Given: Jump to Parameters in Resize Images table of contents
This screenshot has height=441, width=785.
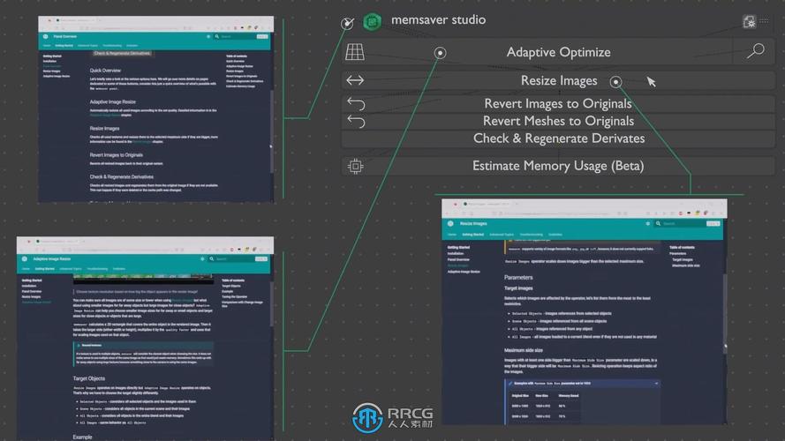Looking at the screenshot, I should pyautogui.click(x=678, y=253).
